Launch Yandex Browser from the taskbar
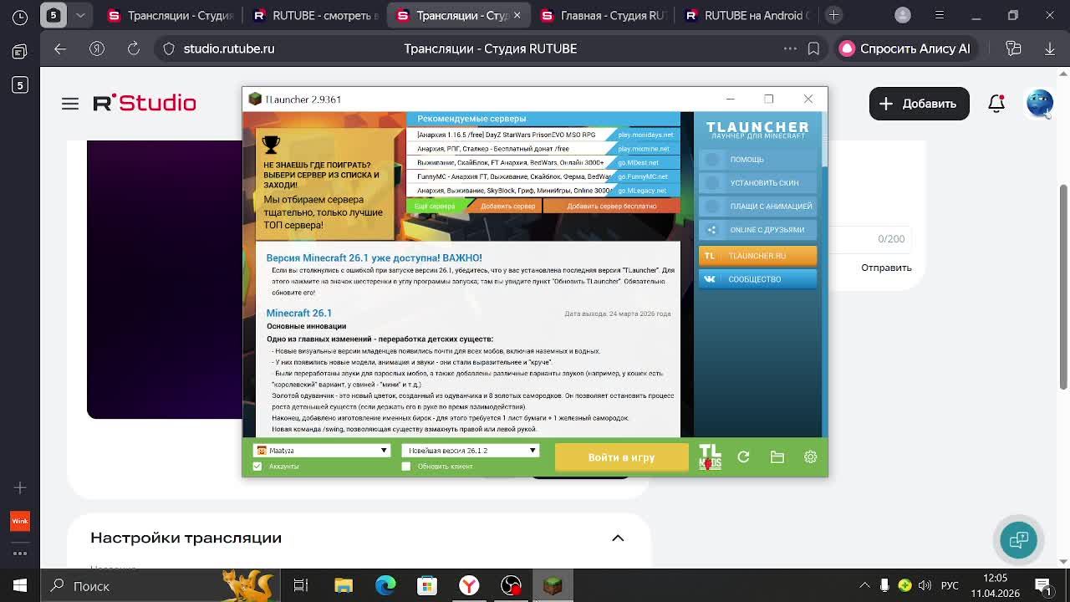This screenshot has width=1070, height=602. pos(469,586)
